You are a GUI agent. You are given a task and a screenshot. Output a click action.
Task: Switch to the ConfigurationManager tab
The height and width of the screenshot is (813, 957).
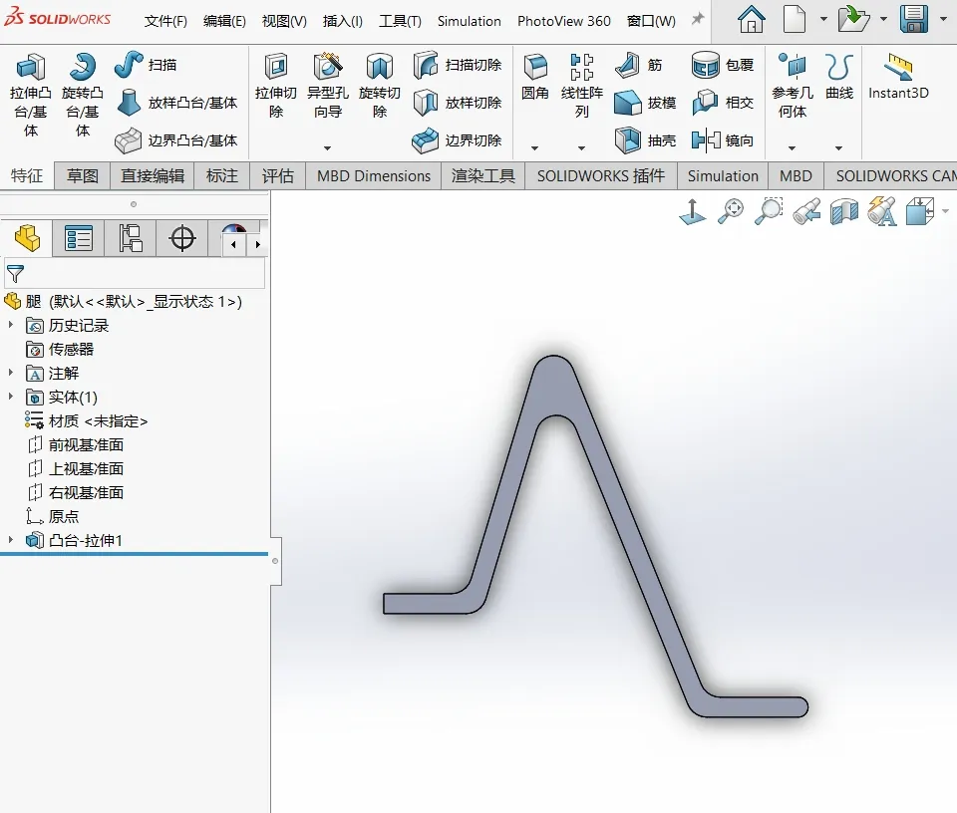point(130,238)
